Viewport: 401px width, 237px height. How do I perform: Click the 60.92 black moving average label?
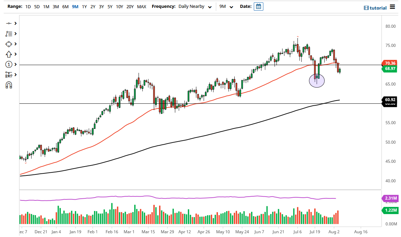click(390, 100)
